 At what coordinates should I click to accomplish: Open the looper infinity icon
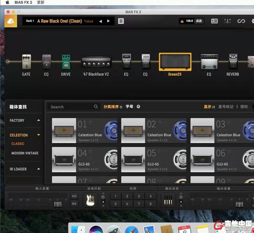pyautogui.click(x=241, y=21)
